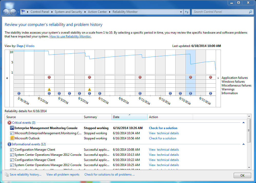The height and width of the screenshot is (183, 256).
Task: Open the address bar history dropdown
Action: click(x=181, y=12)
